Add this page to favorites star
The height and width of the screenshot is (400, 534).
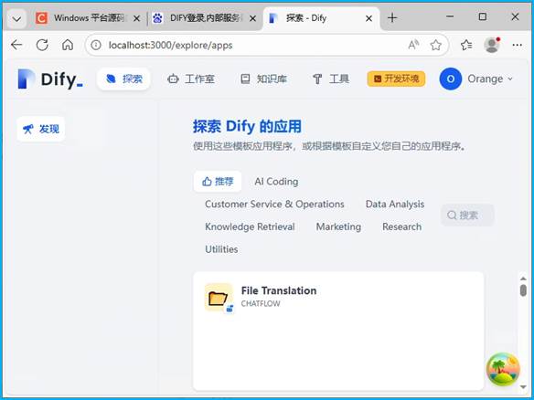[x=435, y=45]
